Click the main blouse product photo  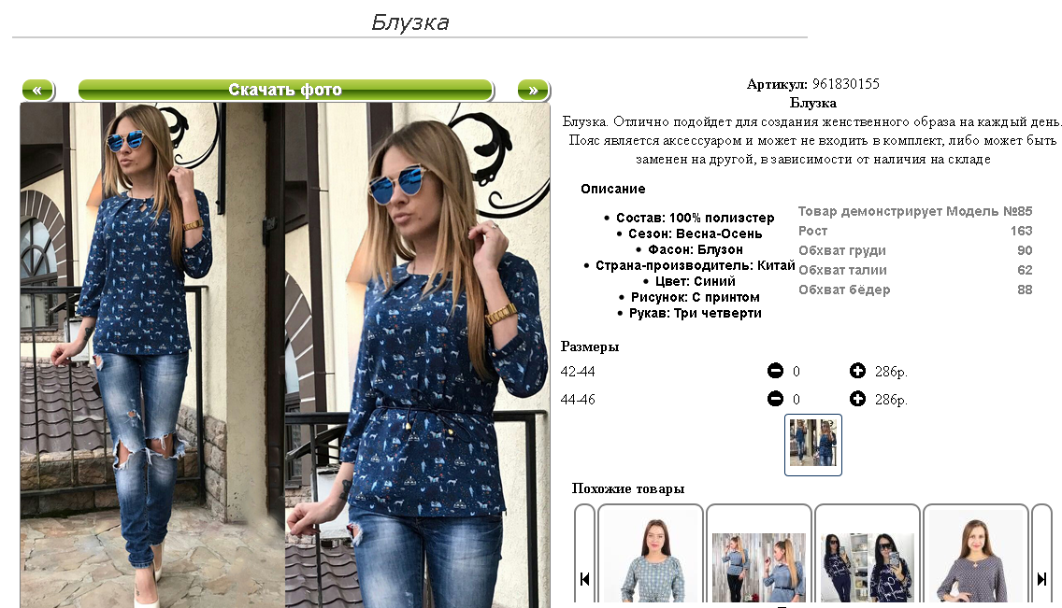click(285, 355)
